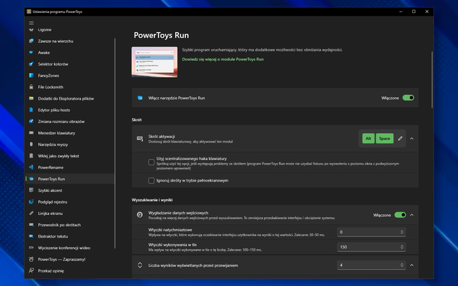Click the Space key shortcut button
The image size is (458, 286).
point(384,139)
